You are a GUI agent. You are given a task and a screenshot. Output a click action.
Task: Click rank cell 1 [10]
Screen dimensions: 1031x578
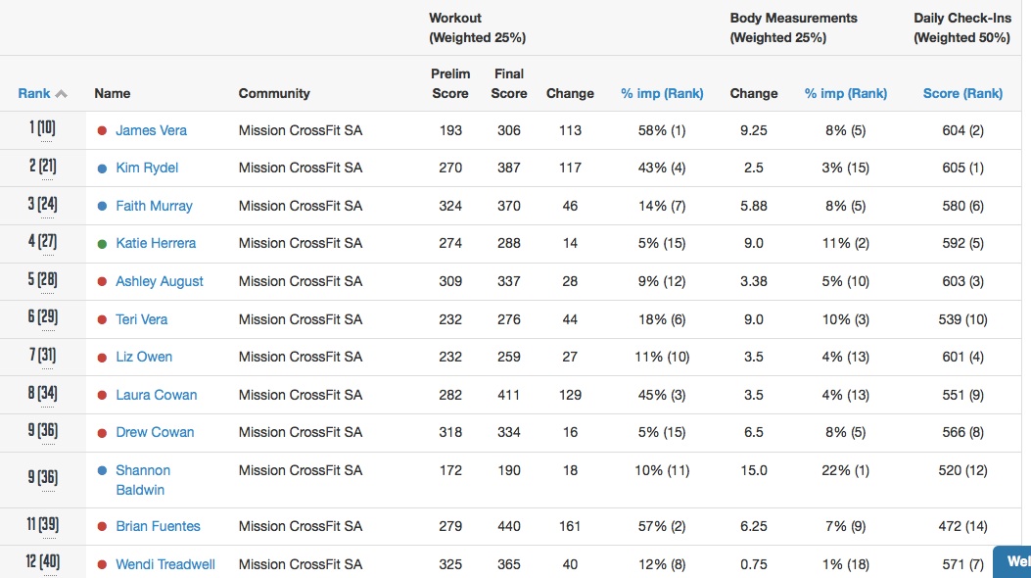(42, 129)
